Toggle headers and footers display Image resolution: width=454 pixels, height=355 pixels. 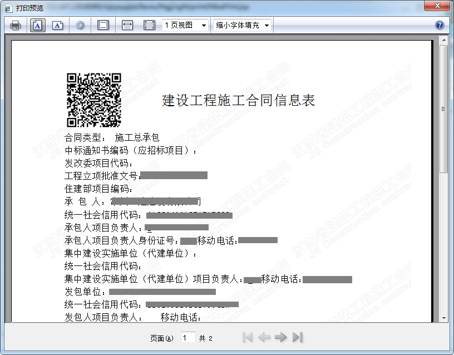click(103, 25)
